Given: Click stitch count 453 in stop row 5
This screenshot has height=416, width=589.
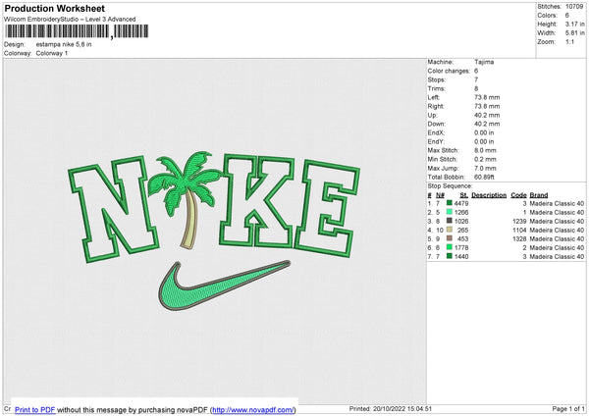Looking at the screenshot, I should click(x=463, y=238).
